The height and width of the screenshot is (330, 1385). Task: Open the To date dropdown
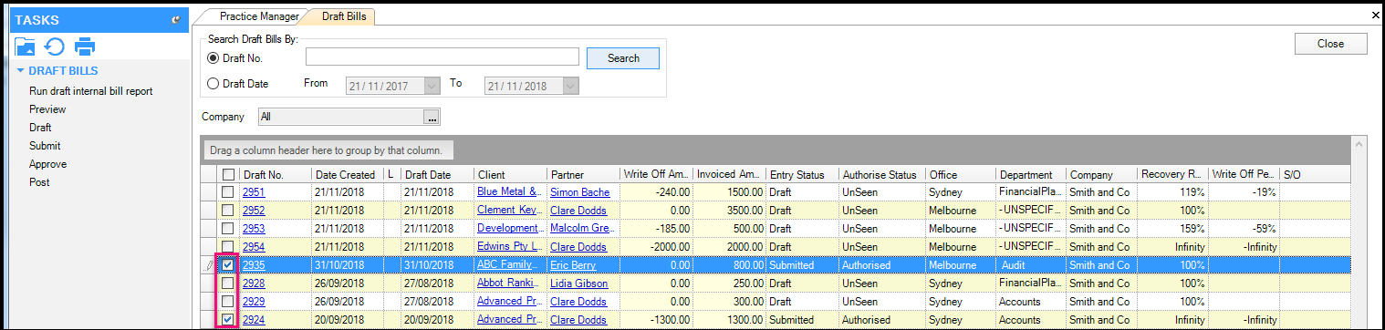[570, 86]
